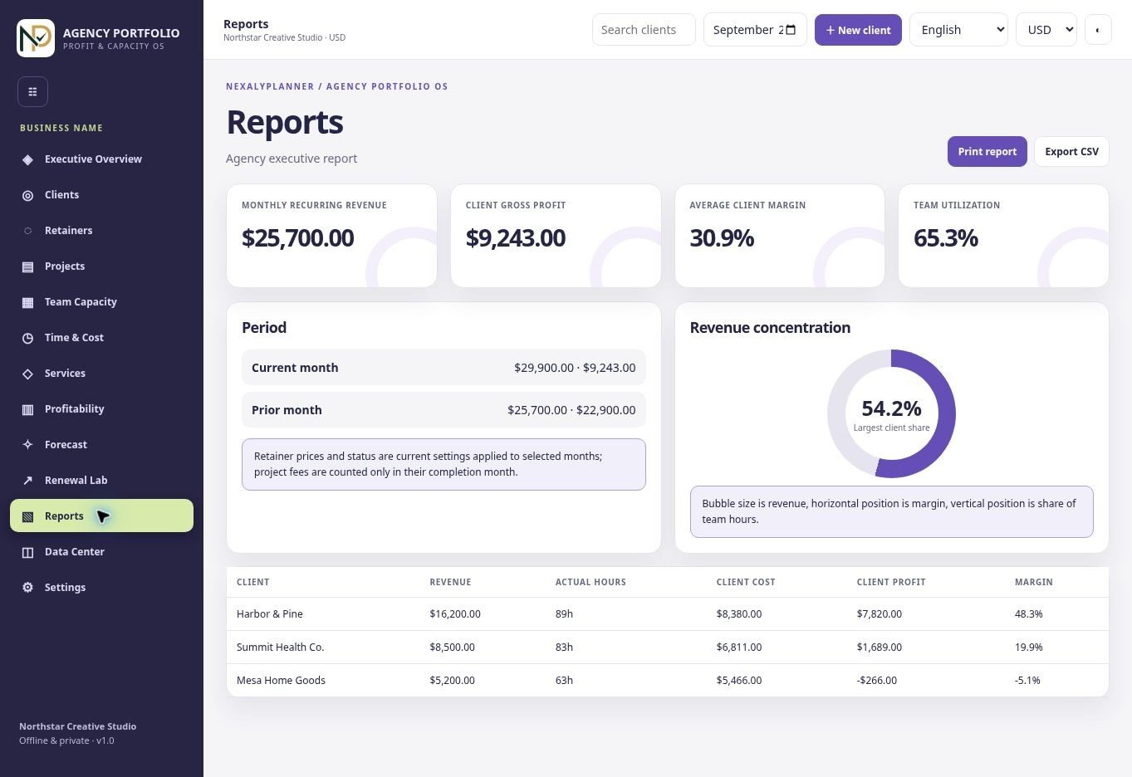This screenshot has height=777, width=1132.
Task: Open the calendar picker icon in date field
Action: click(x=791, y=30)
